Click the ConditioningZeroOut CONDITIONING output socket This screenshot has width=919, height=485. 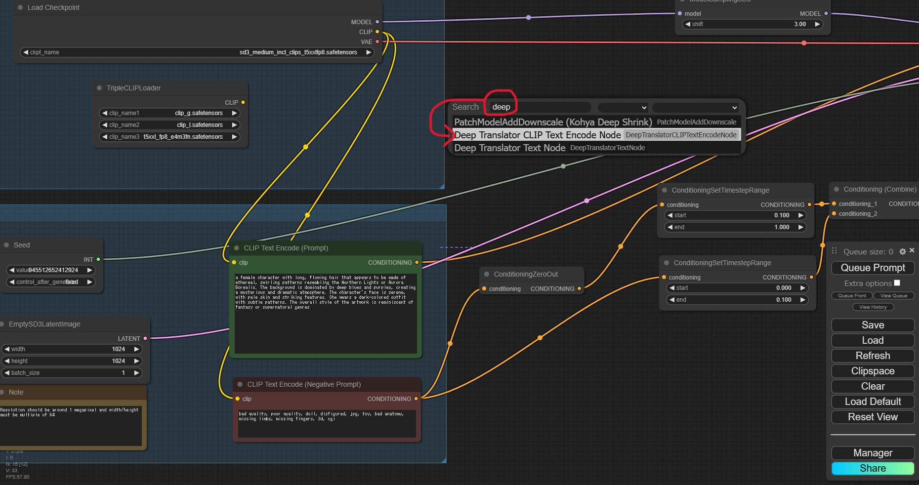pyautogui.click(x=580, y=288)
